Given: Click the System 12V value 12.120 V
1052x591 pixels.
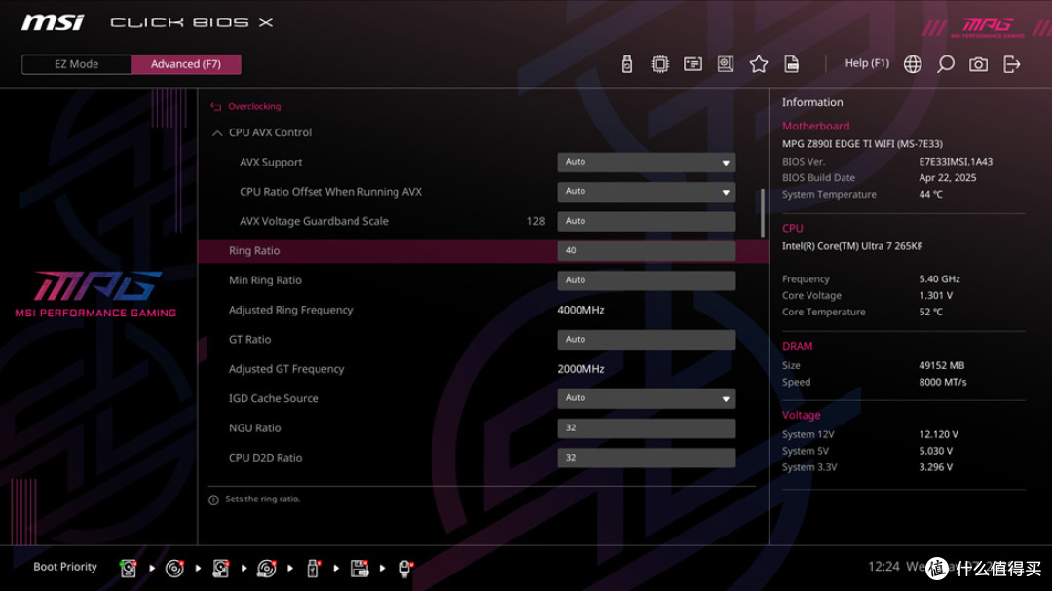Looking at the screenshot, I should coord(939,434).
